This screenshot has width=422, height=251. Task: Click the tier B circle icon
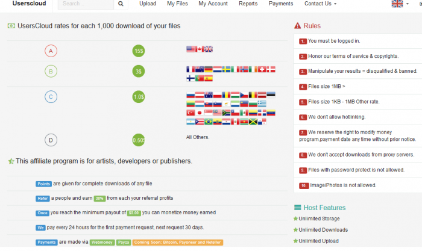pyautogui.click(x=51, y=72)
